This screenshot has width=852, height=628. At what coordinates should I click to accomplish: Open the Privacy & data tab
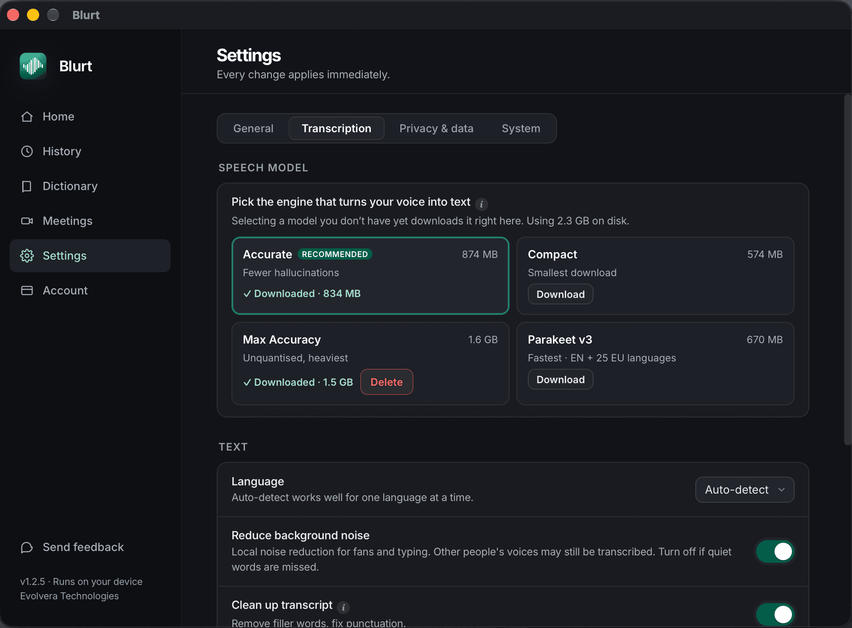[x=436, y=128]
